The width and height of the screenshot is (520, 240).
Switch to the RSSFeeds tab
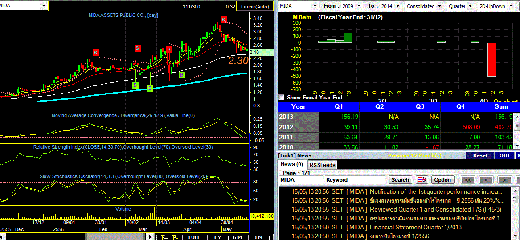pos(323,165)
